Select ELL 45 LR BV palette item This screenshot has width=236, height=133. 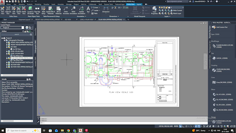pos(222,94)
